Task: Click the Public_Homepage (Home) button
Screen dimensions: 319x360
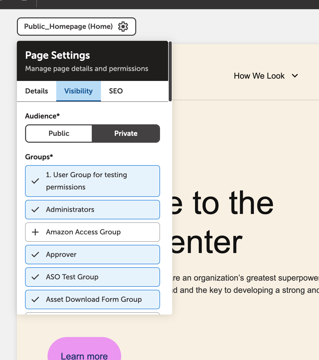Action: [x=76, y=27]
